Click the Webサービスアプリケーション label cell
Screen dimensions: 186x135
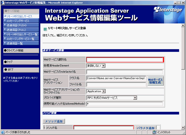click(56, 81)
